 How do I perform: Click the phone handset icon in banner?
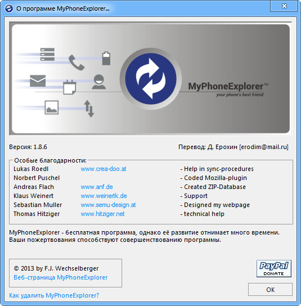coord(77,62)
